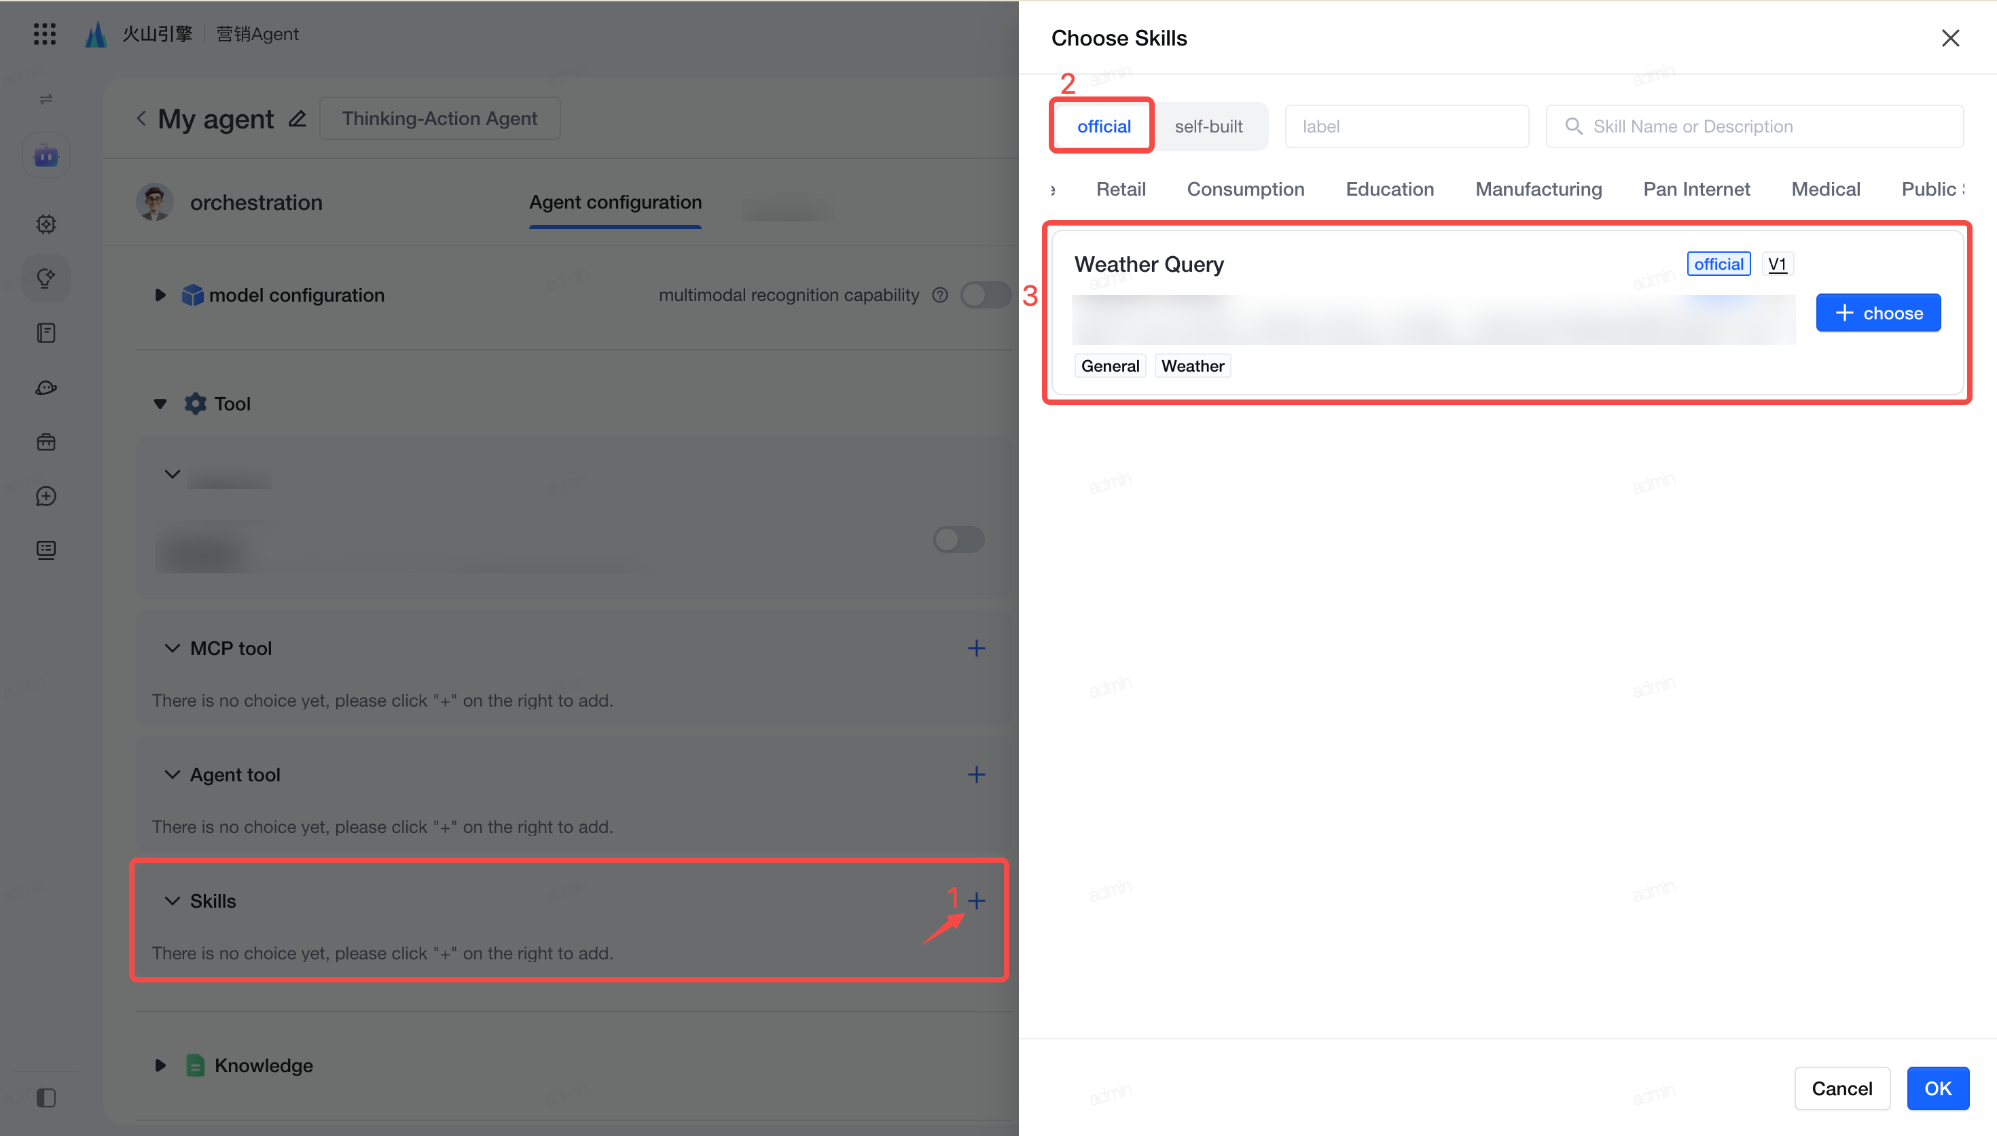Open the app grid launcher icon
This screenshot has width=1997, height=1136.
[44, 33]
